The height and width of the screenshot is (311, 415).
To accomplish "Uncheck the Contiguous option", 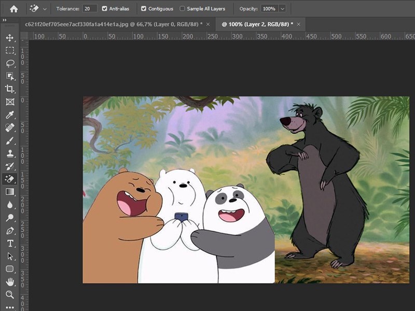I will (144, 9).
